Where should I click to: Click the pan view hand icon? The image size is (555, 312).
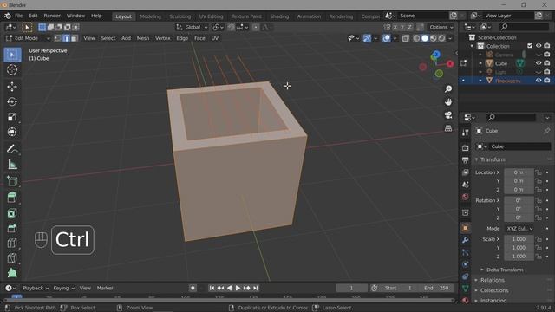tap(448, 102)
